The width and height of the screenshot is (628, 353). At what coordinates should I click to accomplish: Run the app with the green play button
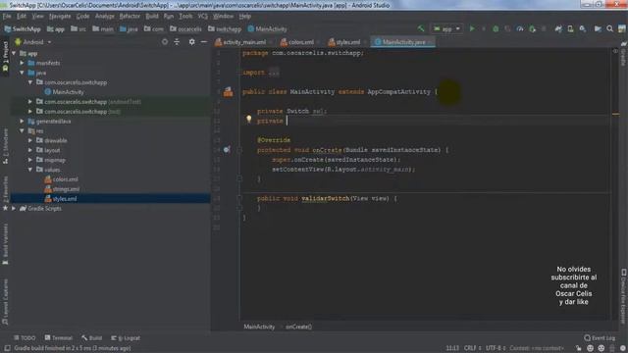[x=472, y=28]
